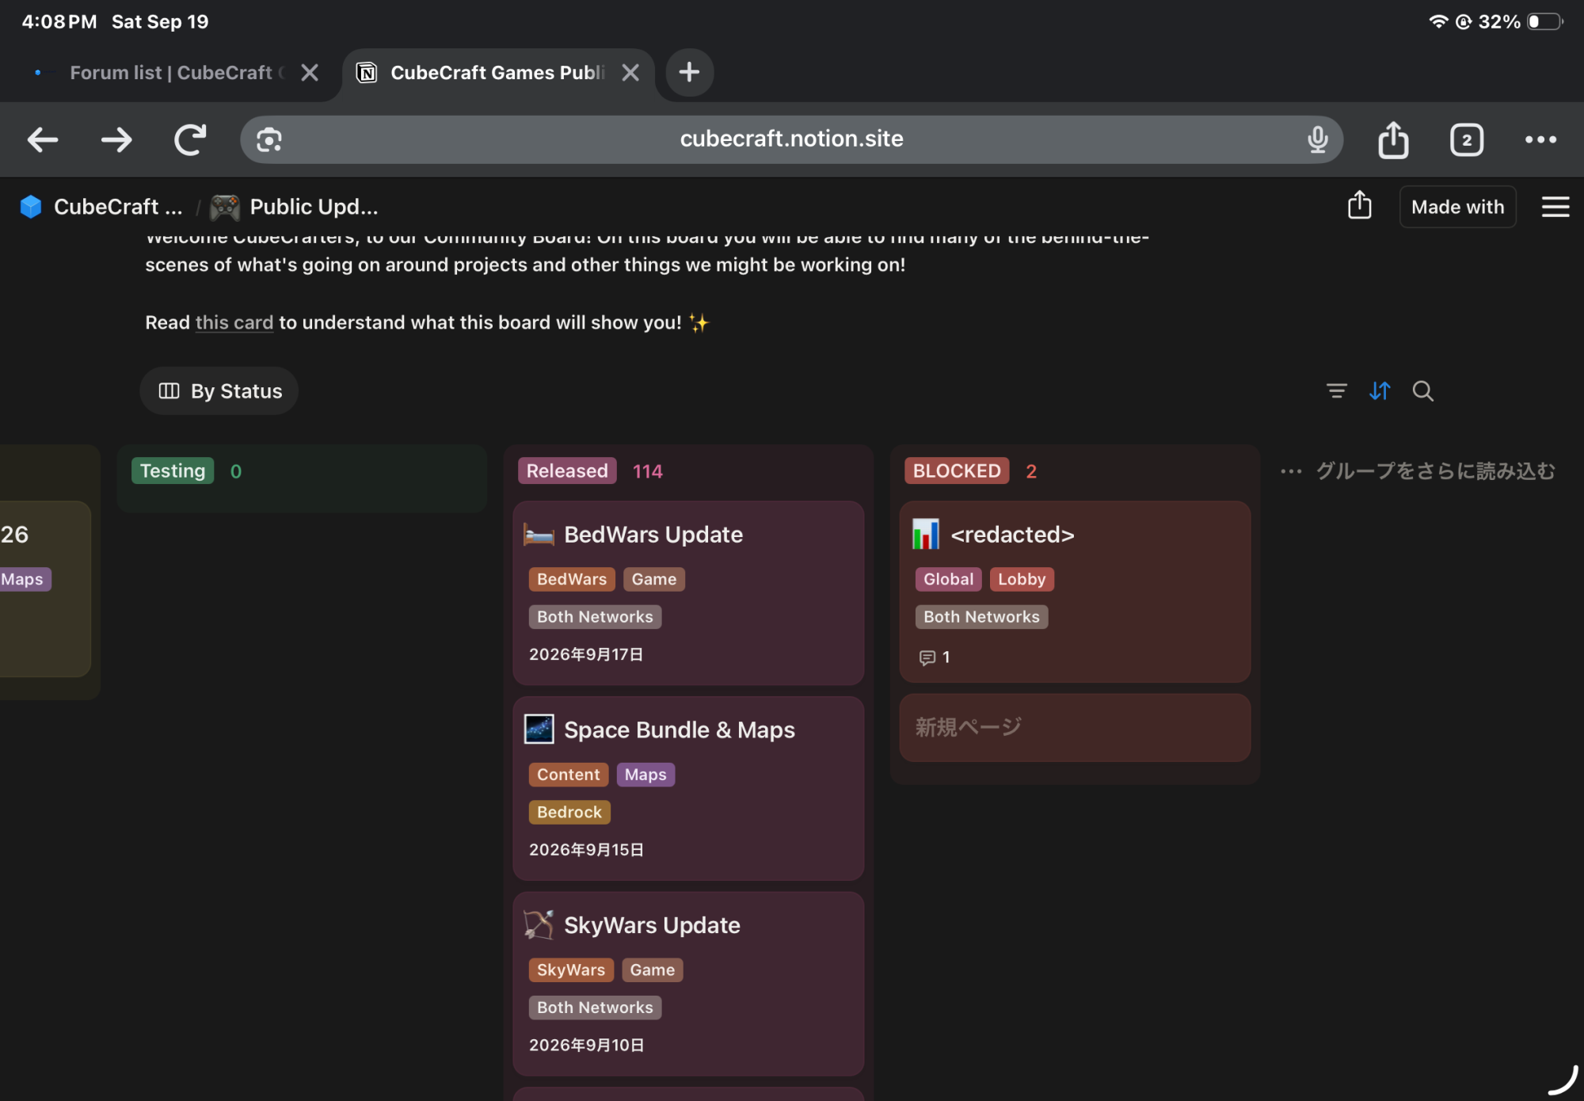This screenshot has width=1584, height=1101.
Task: Click the BLOCKED count 2
Action: (x=1031, y=471)
